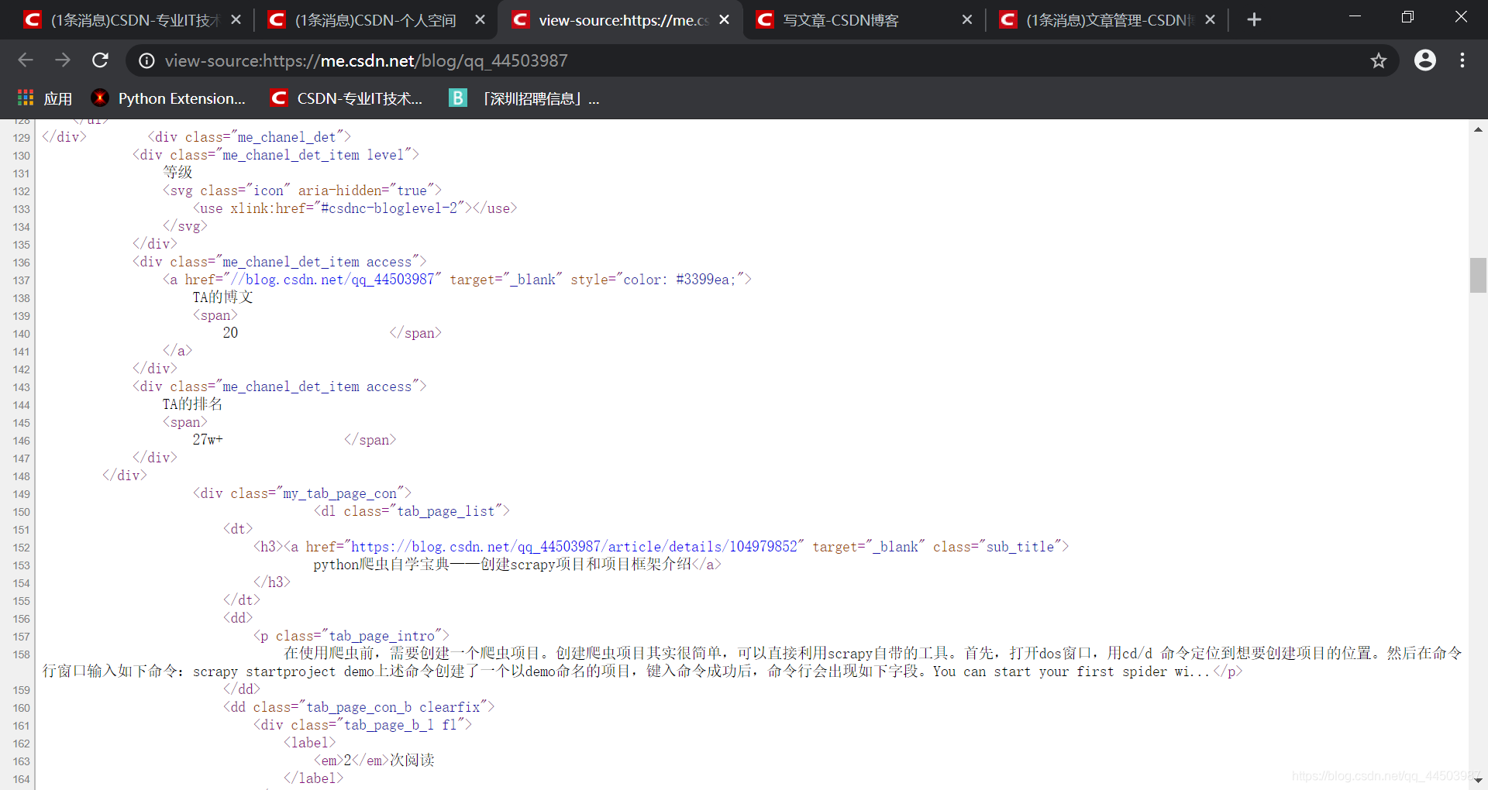
Task: Open the 应用 apps shortcut in the bookmarks bar
Action: point(45,98)
